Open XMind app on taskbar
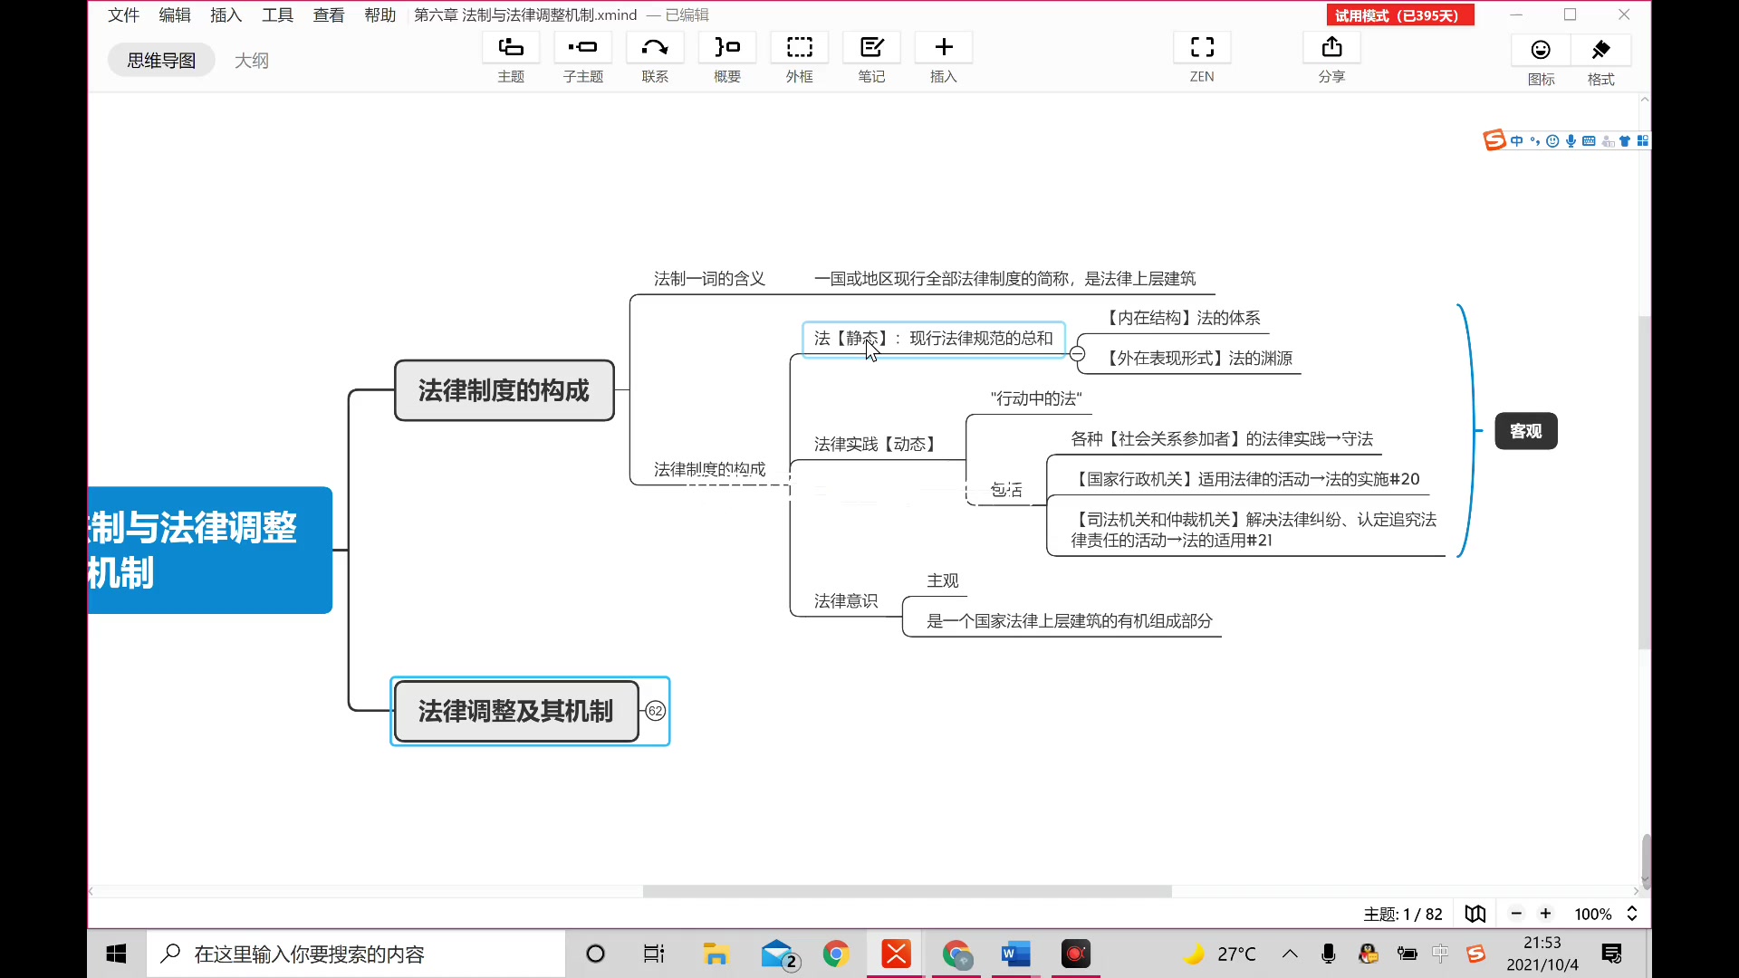Image resolution: width=1739 pixels, height=978 pixels. pyautogui.click(x=896, y=954)
